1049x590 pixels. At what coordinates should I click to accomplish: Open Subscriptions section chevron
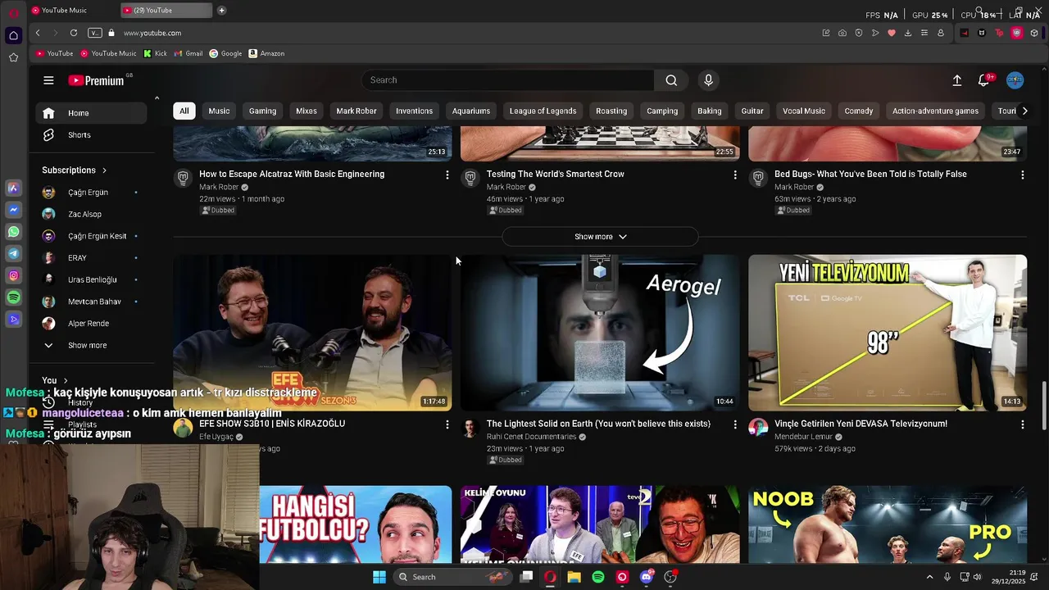104,170
